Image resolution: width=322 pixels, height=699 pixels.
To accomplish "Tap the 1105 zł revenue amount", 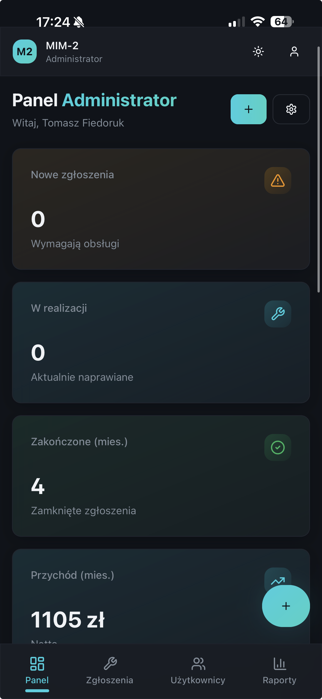I will (x=68, y=620).
